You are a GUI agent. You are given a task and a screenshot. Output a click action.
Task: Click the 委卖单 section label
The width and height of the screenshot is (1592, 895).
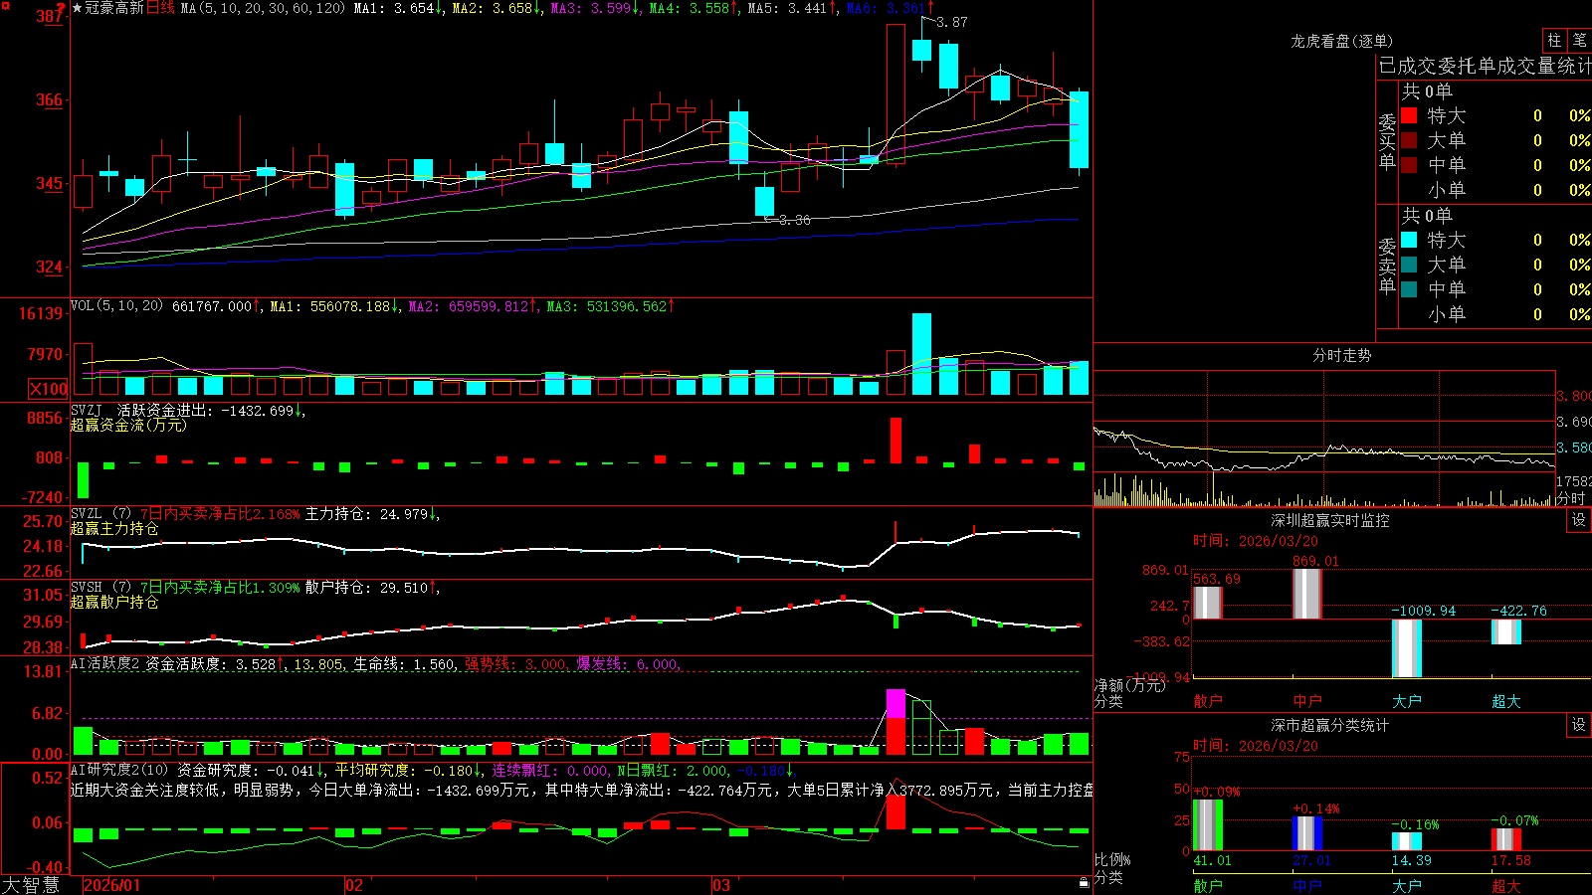(x=1387, y=266)
